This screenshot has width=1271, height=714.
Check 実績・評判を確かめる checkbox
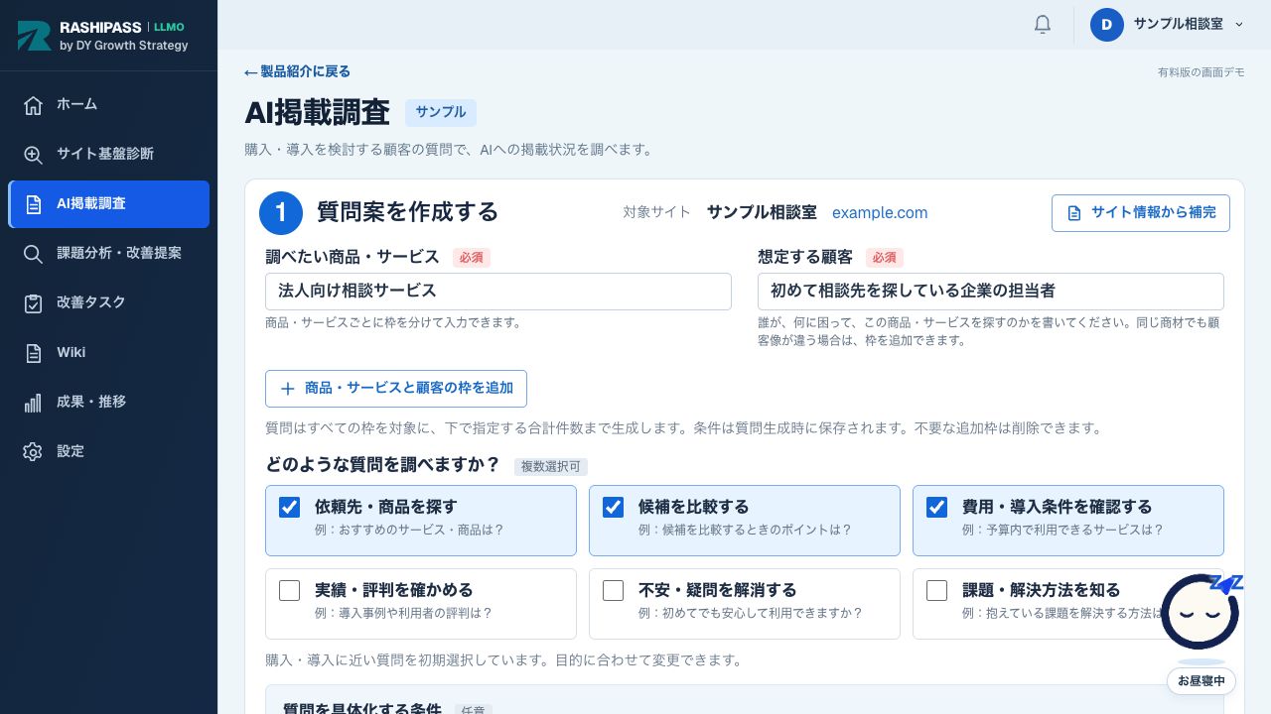[289, 590]
